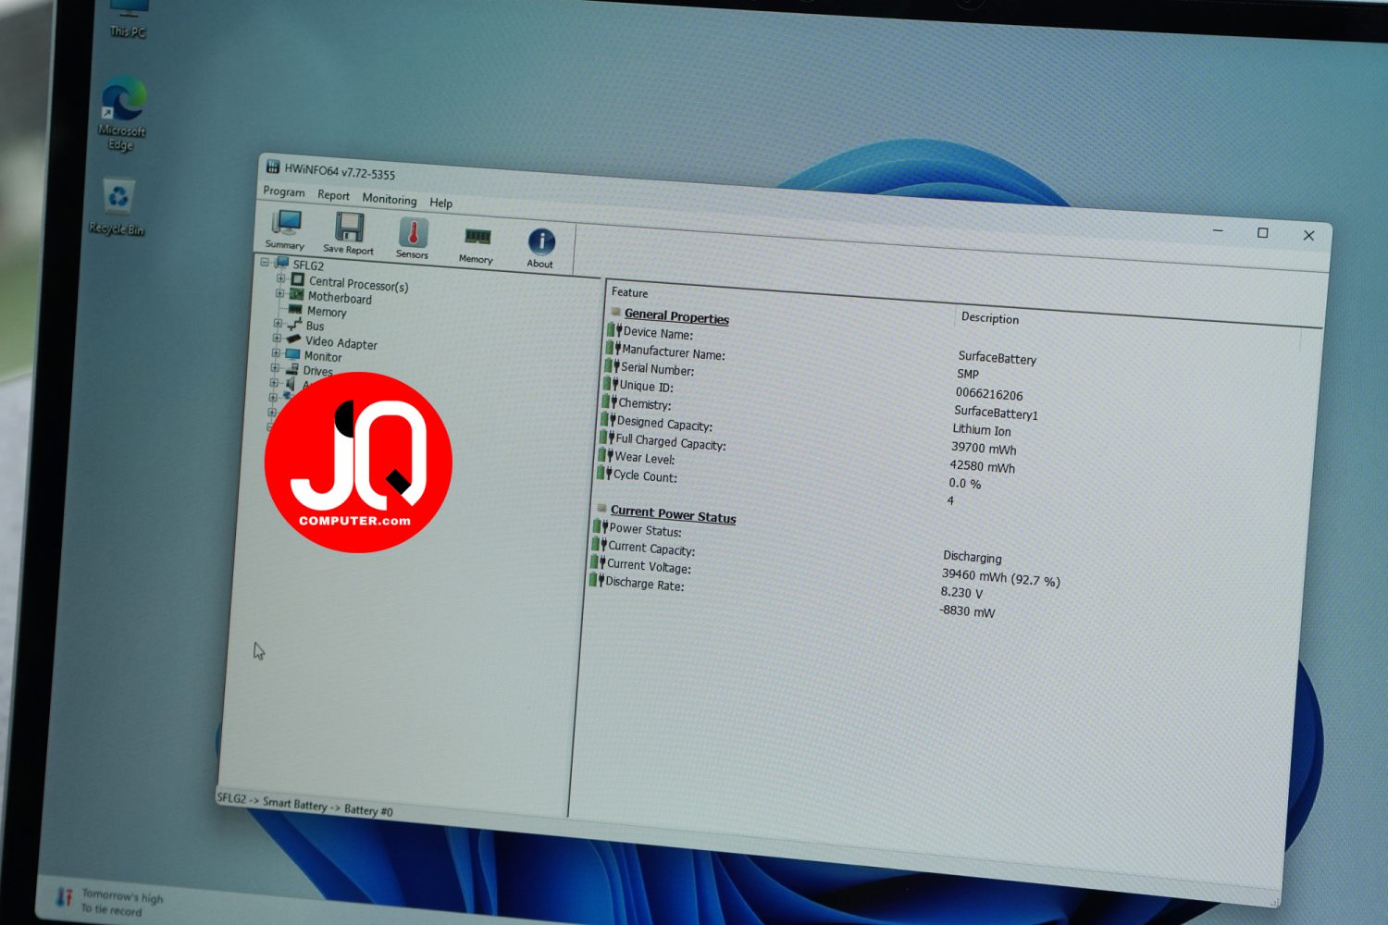Click the SurfaceBattery1 value
The image size is (1388, 925).
click(996, 413)
